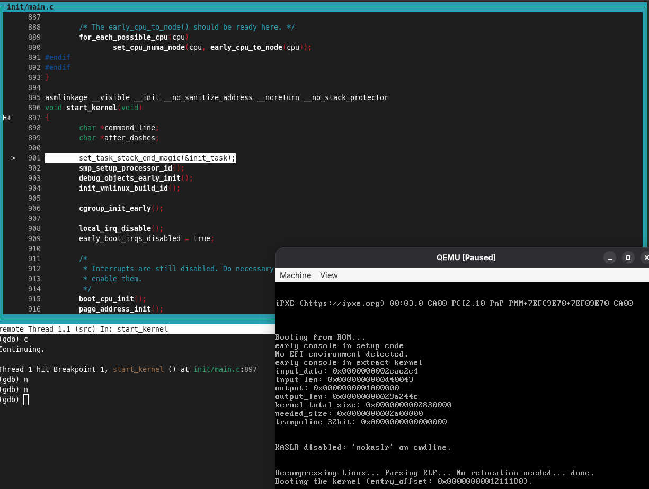Click for_each_possible_cpu(cpu) on line 889
649x489 pixels.
click(x=134, y=37)
